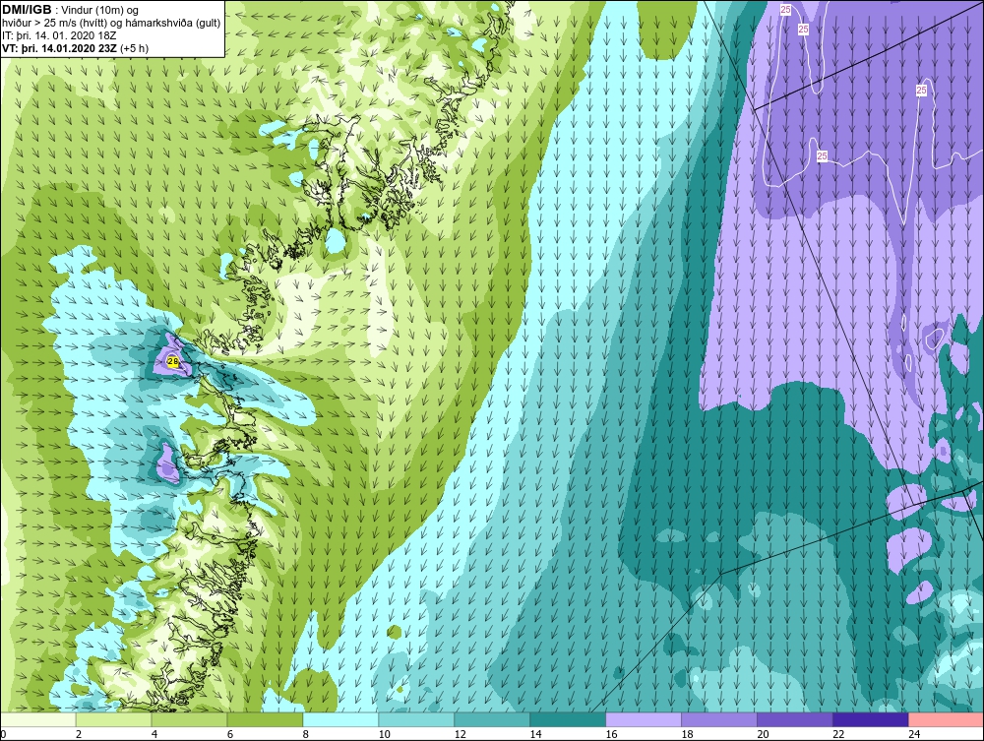Click the 8–10 m/s pale cyan swatch
The image size is (984, 741).
(340, 719)
